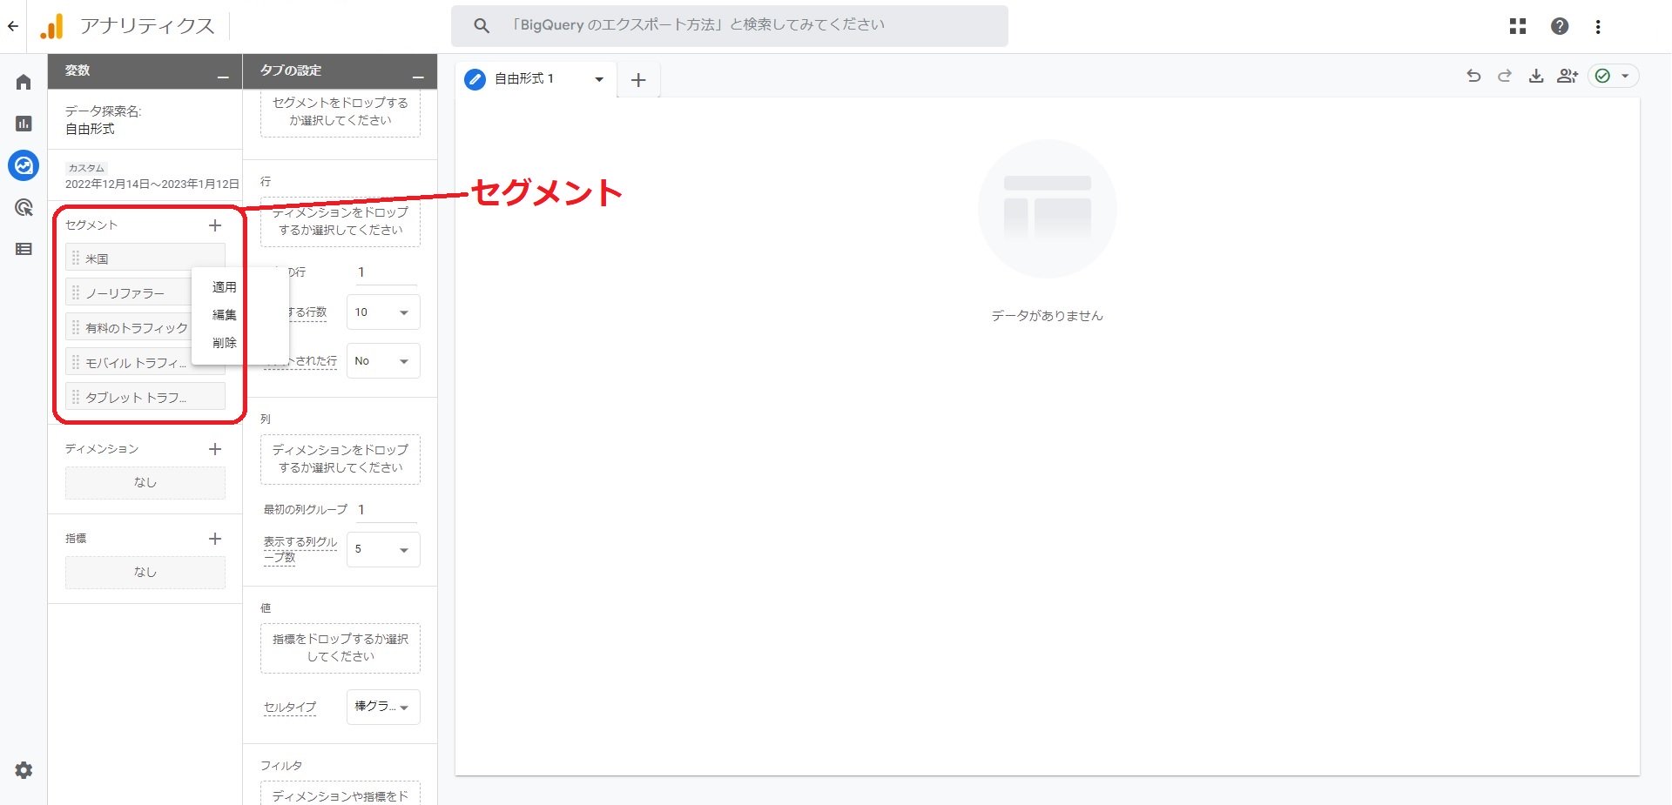Open Configure list sidebar icon
The width and height of the screenshot is (1672, 805).
(24, 249)
